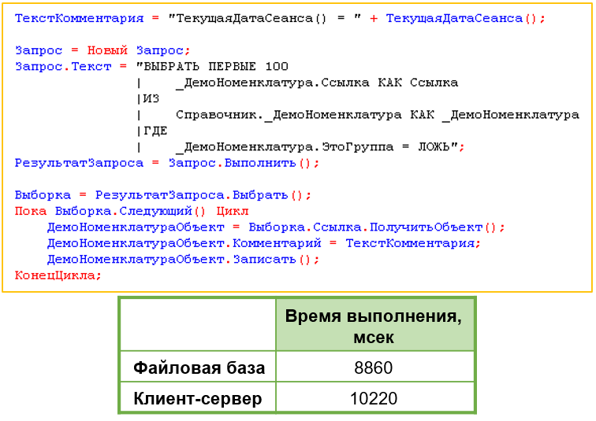Click the code line starting with "ТекстКомментария ="
596x421 pixels.
click(280, 18)
